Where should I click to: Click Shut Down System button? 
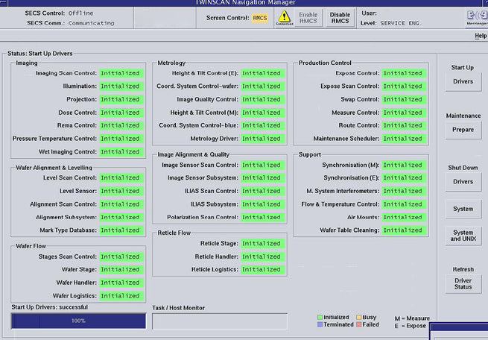[463, 209]
